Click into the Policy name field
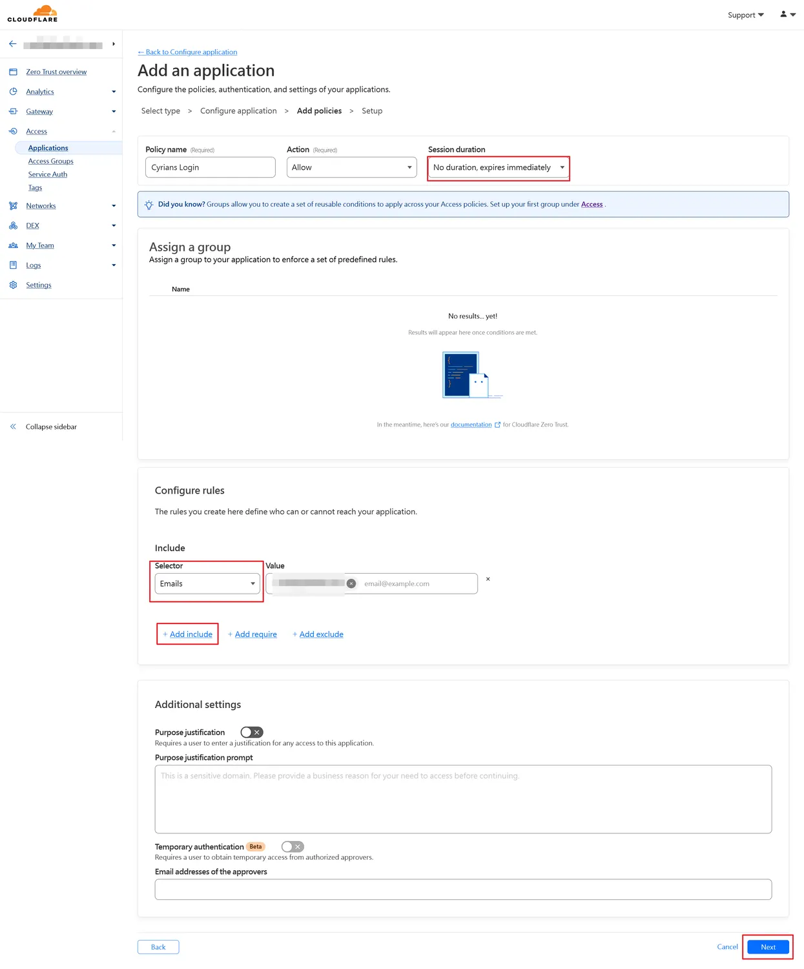This screenshot has height=969, width=804. 210,167
